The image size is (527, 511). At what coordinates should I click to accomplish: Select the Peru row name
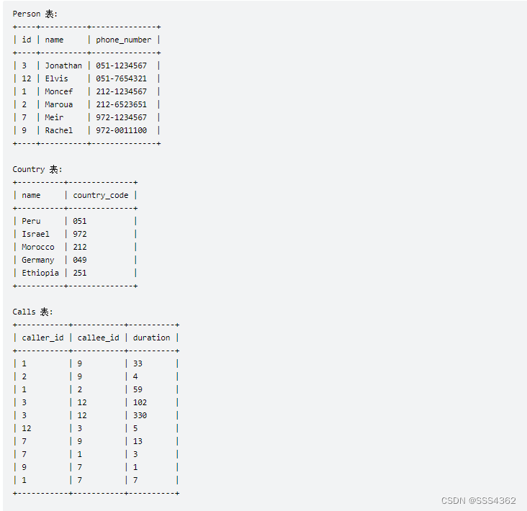[x=31, y=221]
